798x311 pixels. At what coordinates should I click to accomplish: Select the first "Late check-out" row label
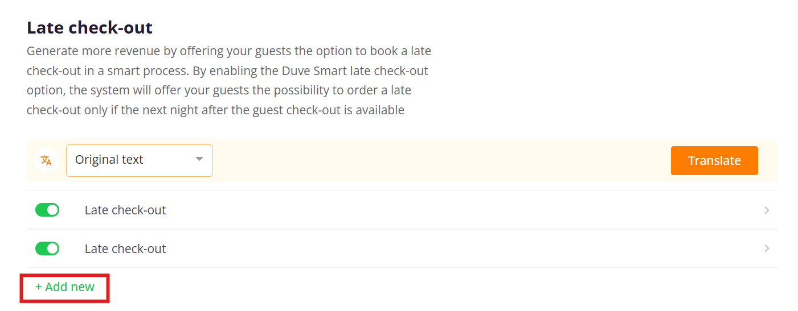coord(125,210)
